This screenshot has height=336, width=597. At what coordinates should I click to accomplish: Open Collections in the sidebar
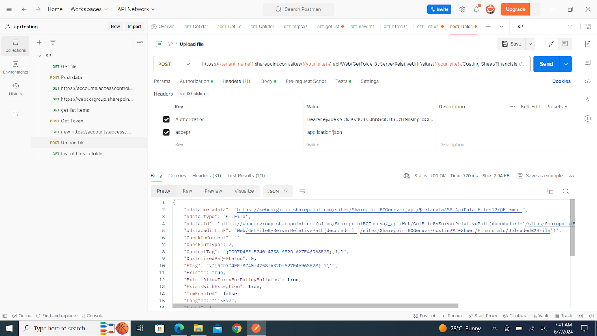click(x=16, y=46)
